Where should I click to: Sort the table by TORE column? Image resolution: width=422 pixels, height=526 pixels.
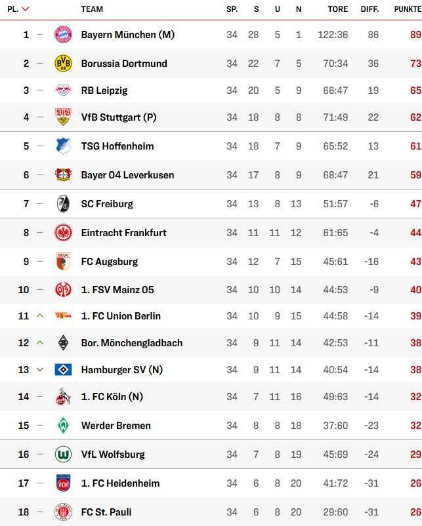(x=338, y=9)
